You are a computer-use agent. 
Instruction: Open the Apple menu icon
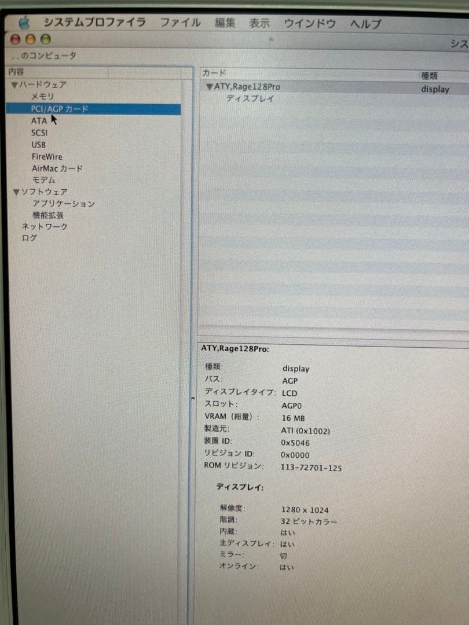point(24,23)
